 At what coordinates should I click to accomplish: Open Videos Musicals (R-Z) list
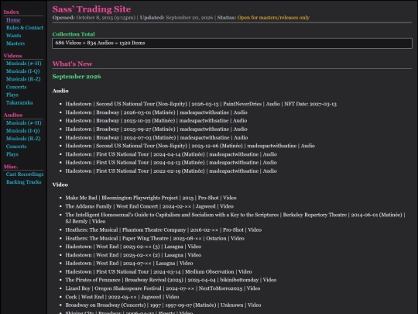point(23,79)
